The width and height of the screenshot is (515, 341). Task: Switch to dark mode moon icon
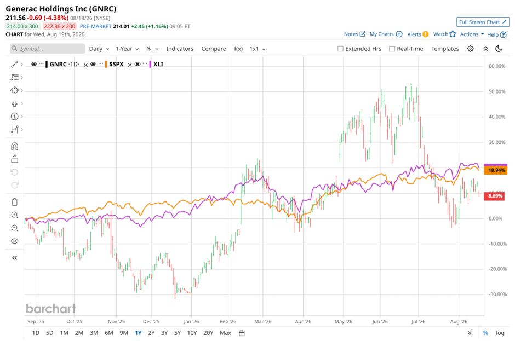[x=499, y=49]
